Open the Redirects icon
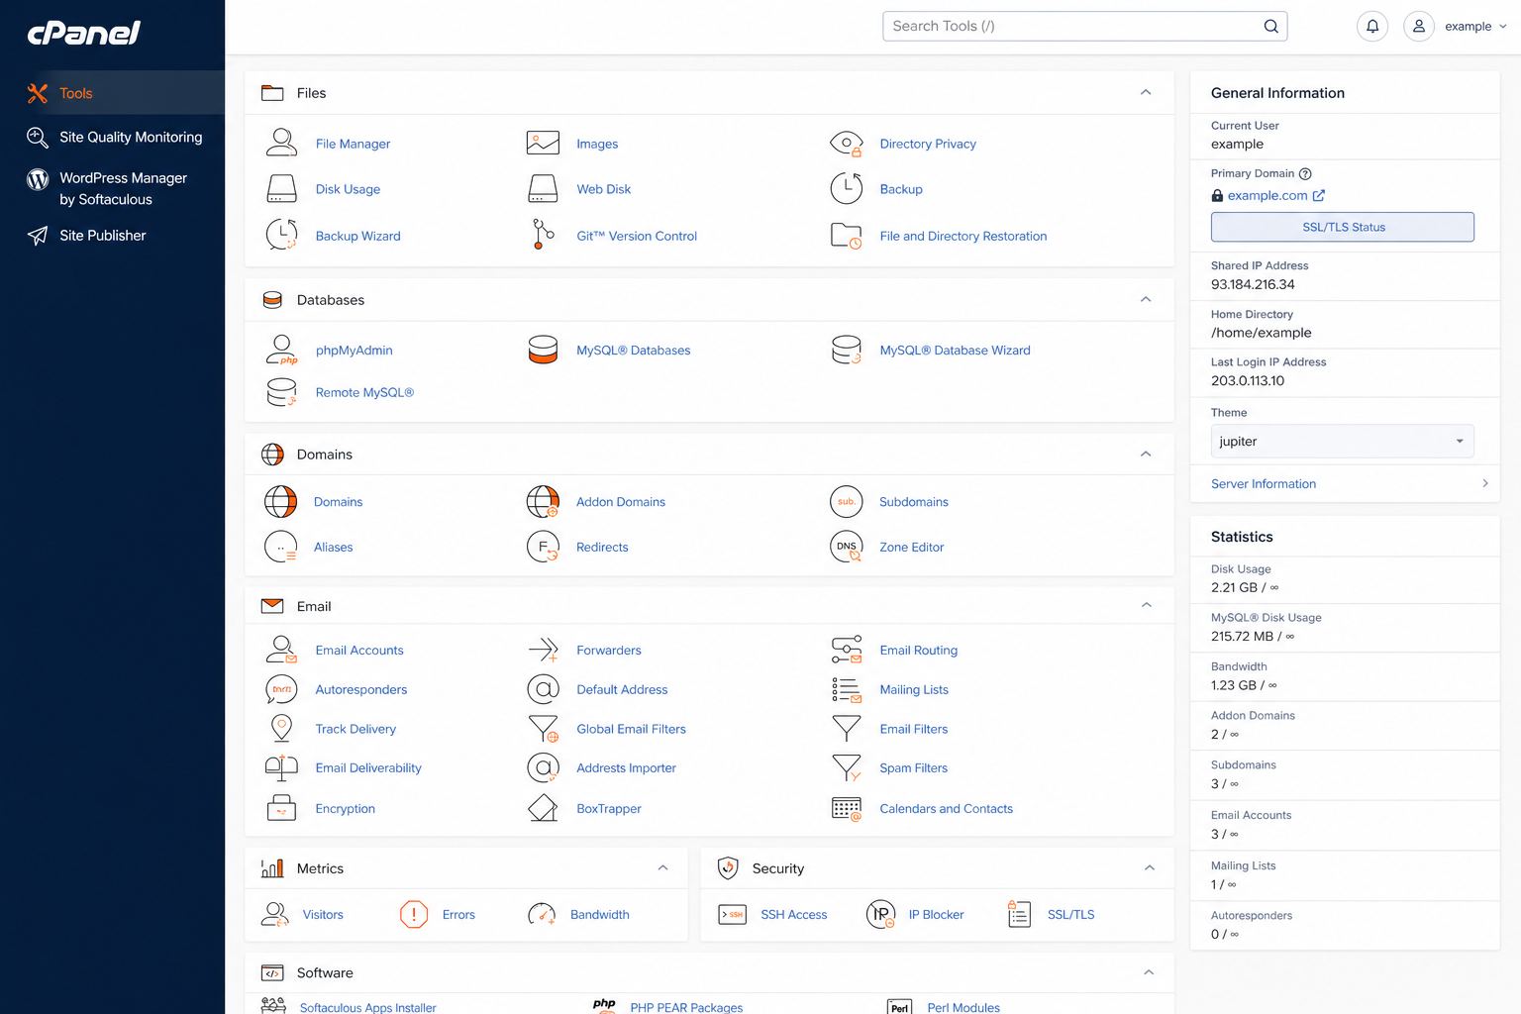1521x1014 pixels. [x=543, y=547]
